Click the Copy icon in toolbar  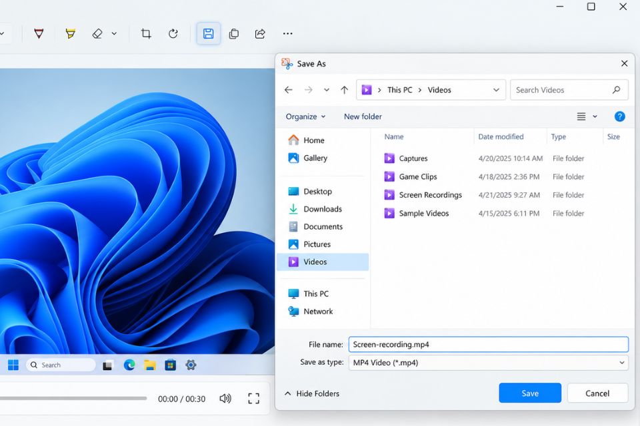coord(234,33)
